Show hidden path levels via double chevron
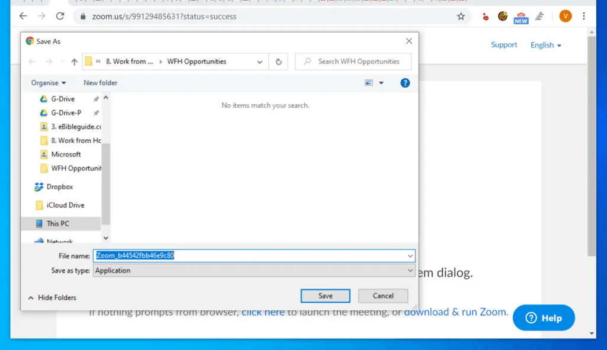This screenshot has height=350, width=607. pyautogui.click(x=98, y=62)
